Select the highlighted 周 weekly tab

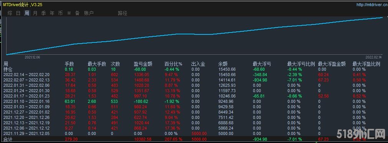click(27, 13)
